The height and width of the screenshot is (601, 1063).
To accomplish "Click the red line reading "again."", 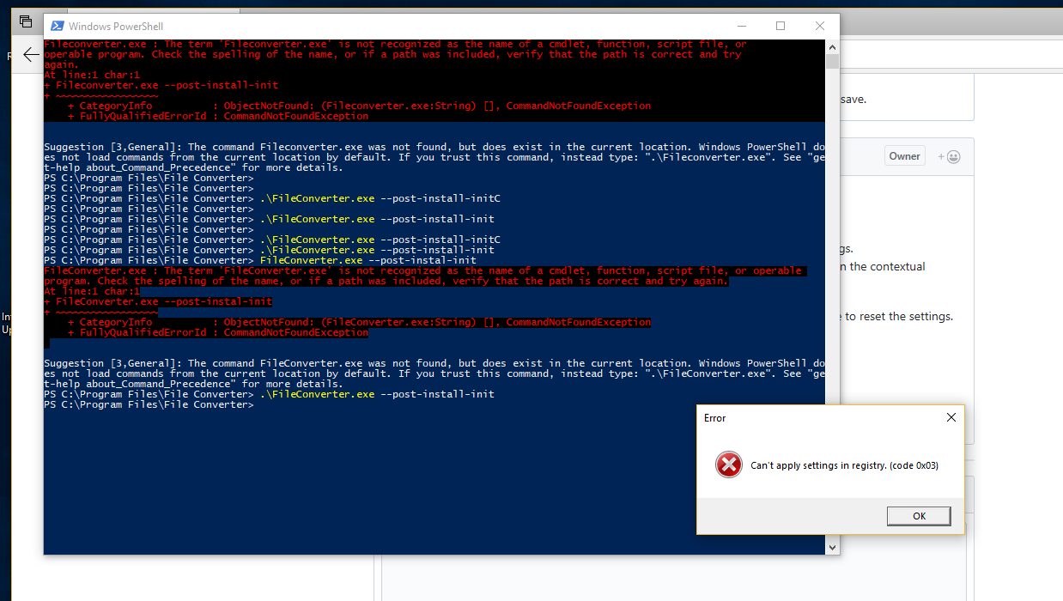I will click(x=62, y=64).
